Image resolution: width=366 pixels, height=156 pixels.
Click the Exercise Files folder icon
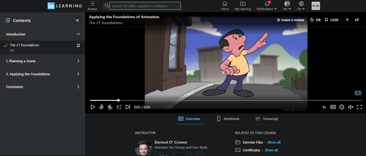238,142
